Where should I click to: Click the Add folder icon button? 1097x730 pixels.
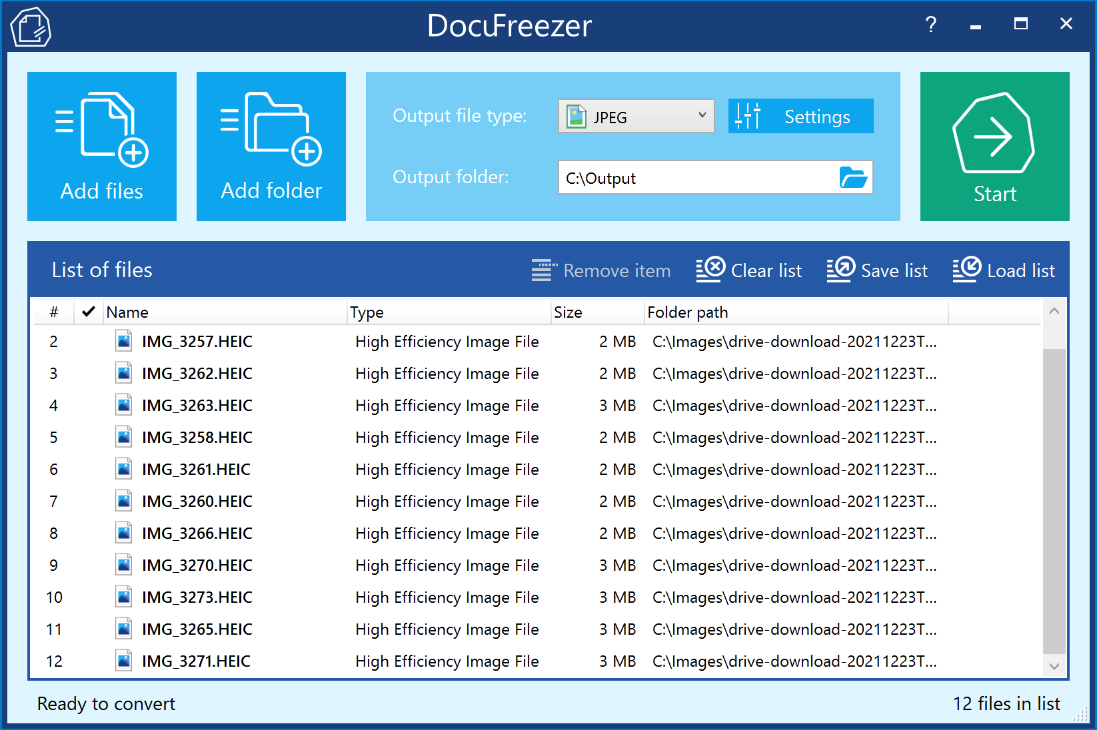coord(271,147)
